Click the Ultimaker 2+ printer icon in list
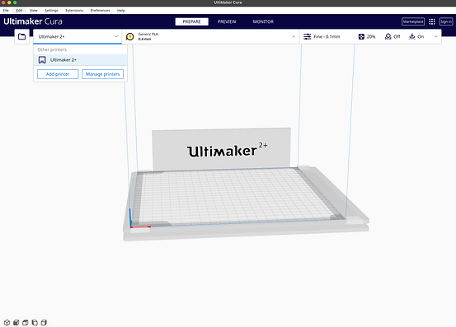This screenshot has height=327, width=456. (42, 60)
